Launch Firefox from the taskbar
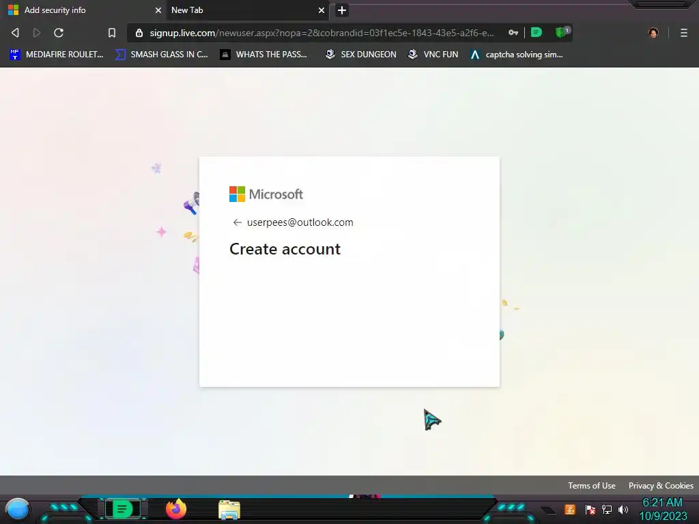Viewport: 699px width, 524px height. (176, 509)
